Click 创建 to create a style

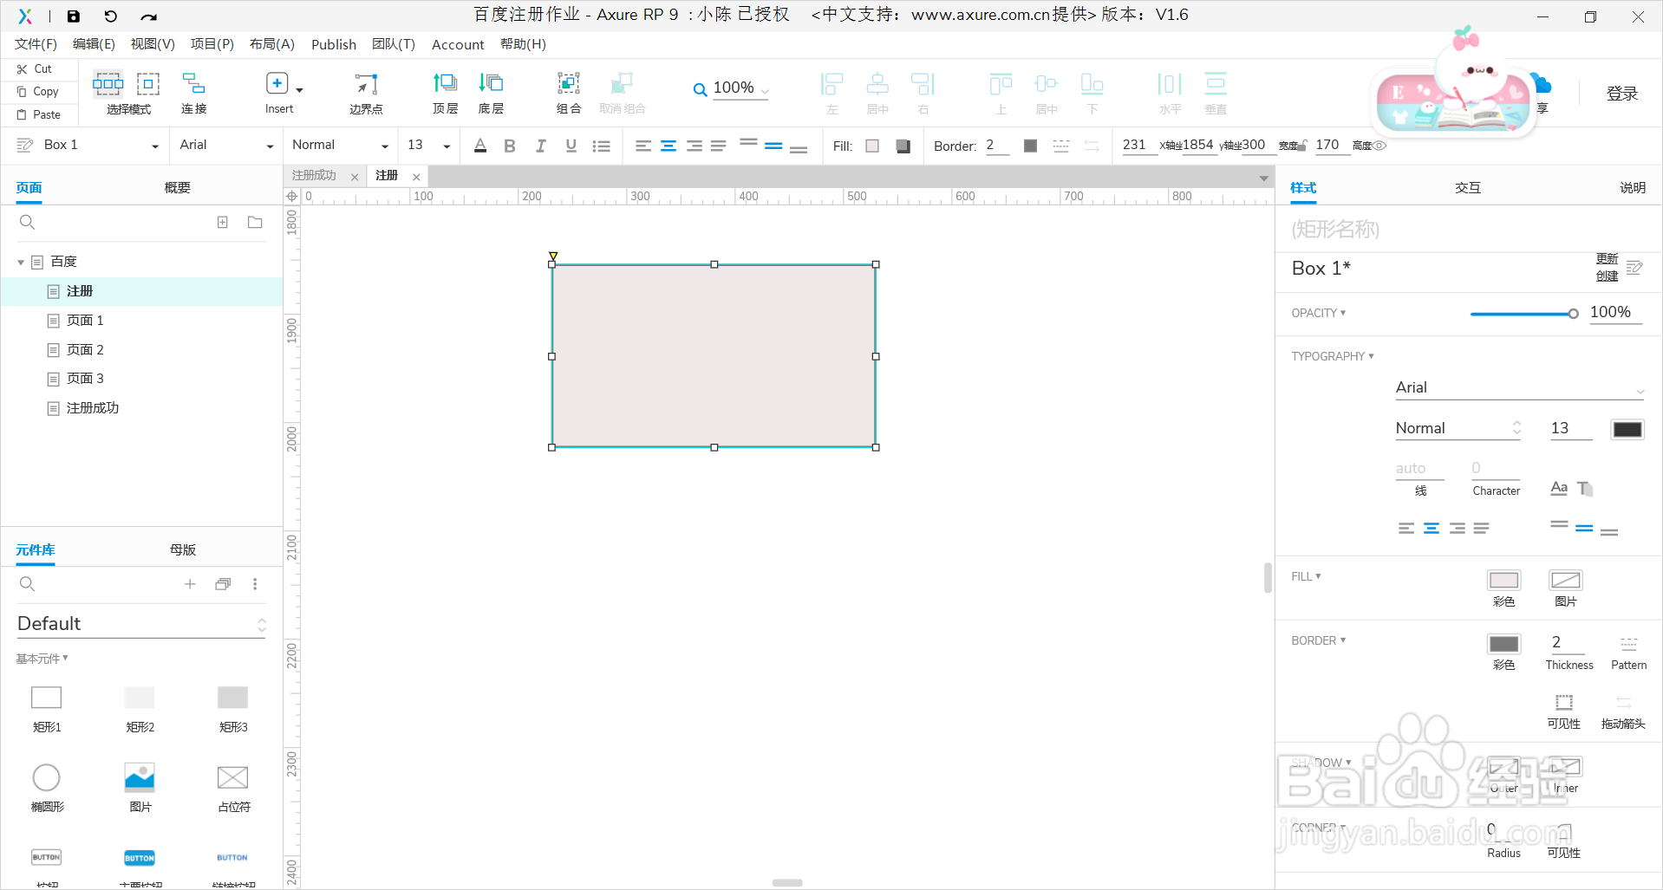pos(1607,276)
